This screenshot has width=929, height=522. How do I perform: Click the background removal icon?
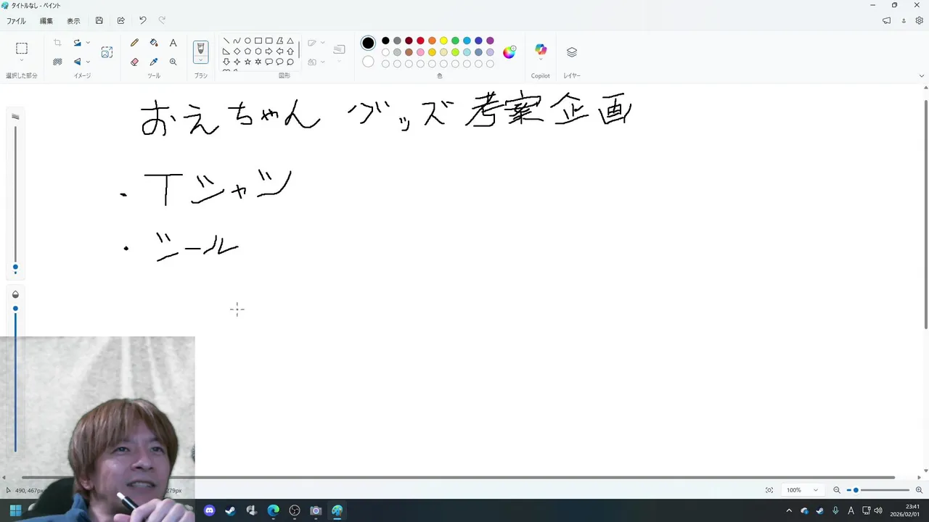tap(57, 62)
